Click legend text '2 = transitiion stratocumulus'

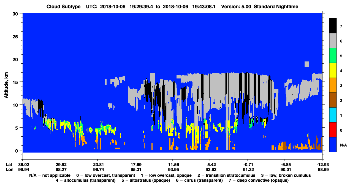click(x=226, y=175)
